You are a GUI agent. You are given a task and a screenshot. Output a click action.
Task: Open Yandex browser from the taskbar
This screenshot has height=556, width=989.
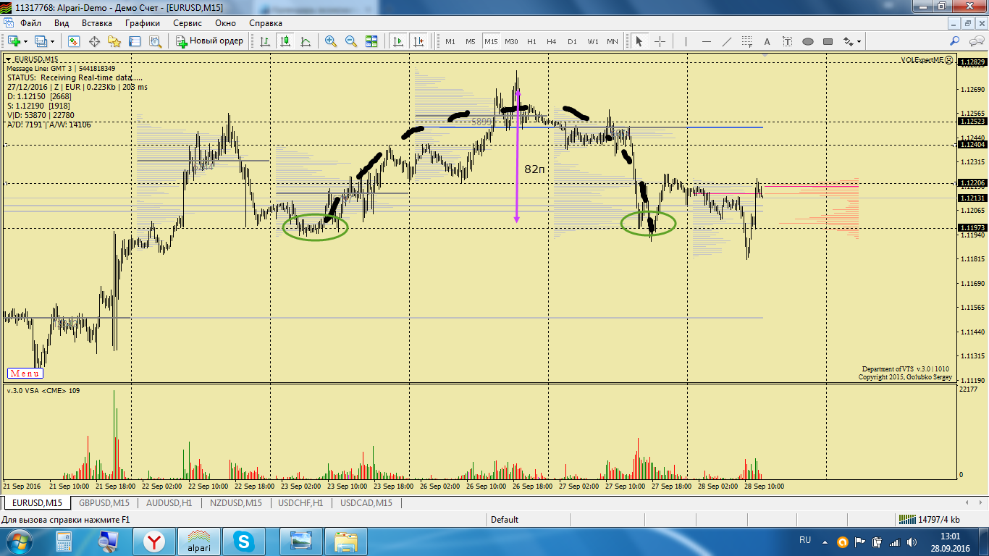tap(154, 541)
